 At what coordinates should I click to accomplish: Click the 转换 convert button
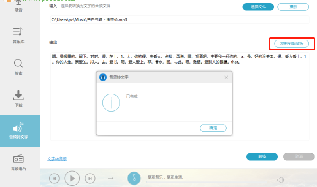(x=262, y=156)
